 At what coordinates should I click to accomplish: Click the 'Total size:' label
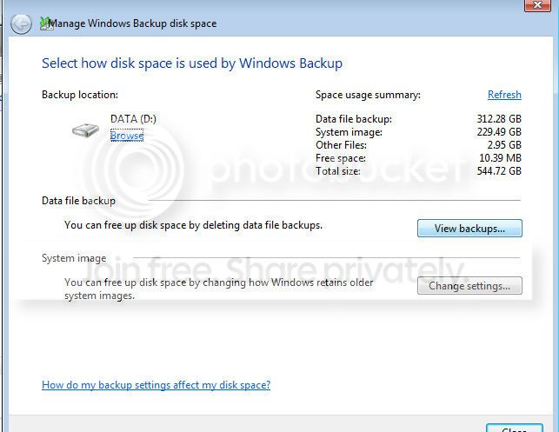[338, 171]
